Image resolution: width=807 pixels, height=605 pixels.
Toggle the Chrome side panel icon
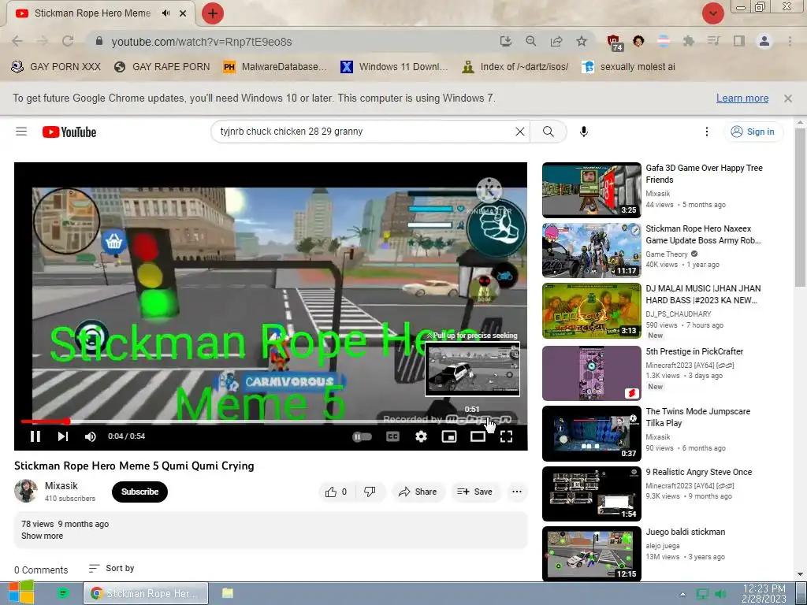(739, 41)
